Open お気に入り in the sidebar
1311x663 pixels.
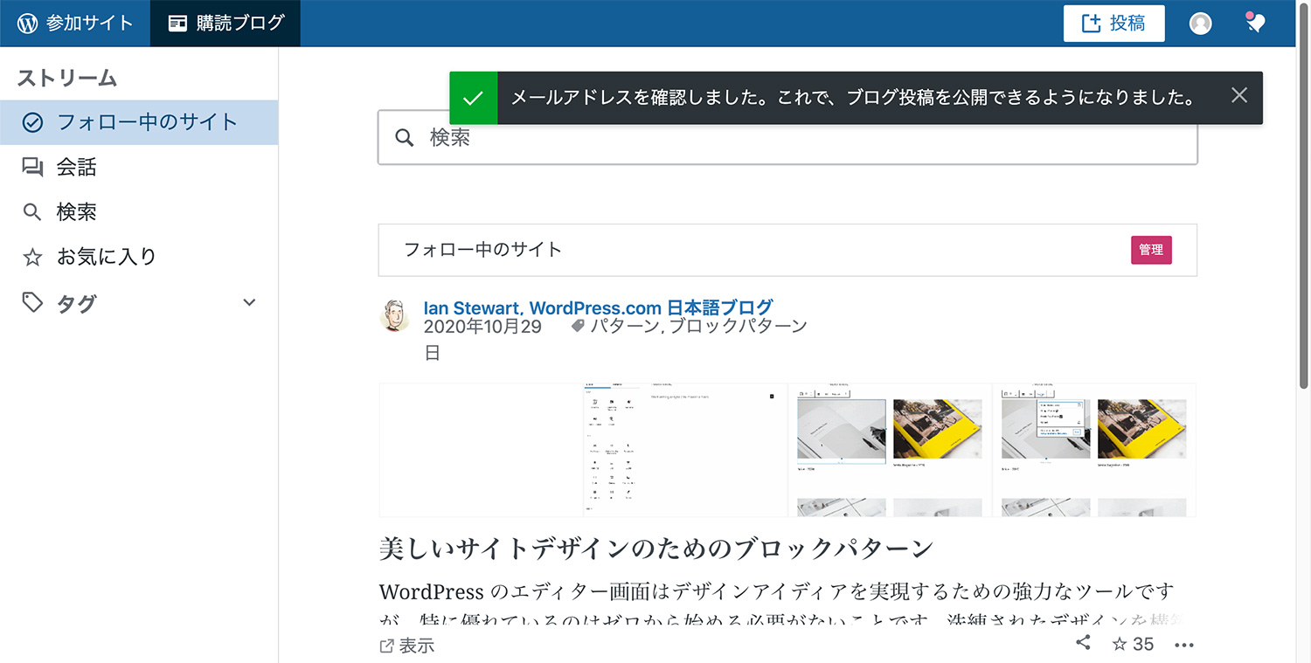(x=106, y=257)
